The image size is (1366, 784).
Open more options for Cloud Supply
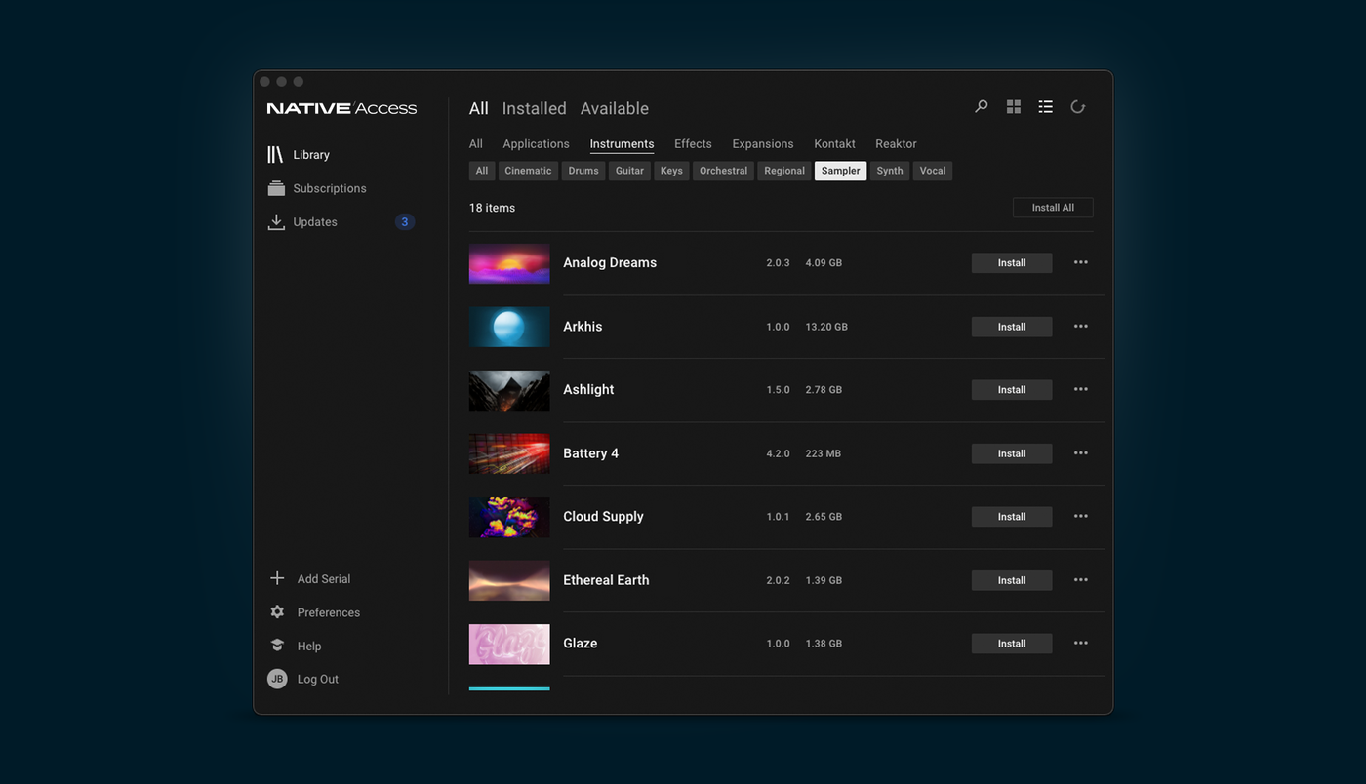pyautogui.click(x=1080, y=516)
